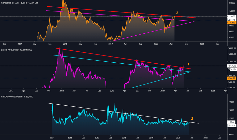Click the 2.5000 ratio scale value
The height and width of the screenshot is (140, 237).
coord(232,102)
